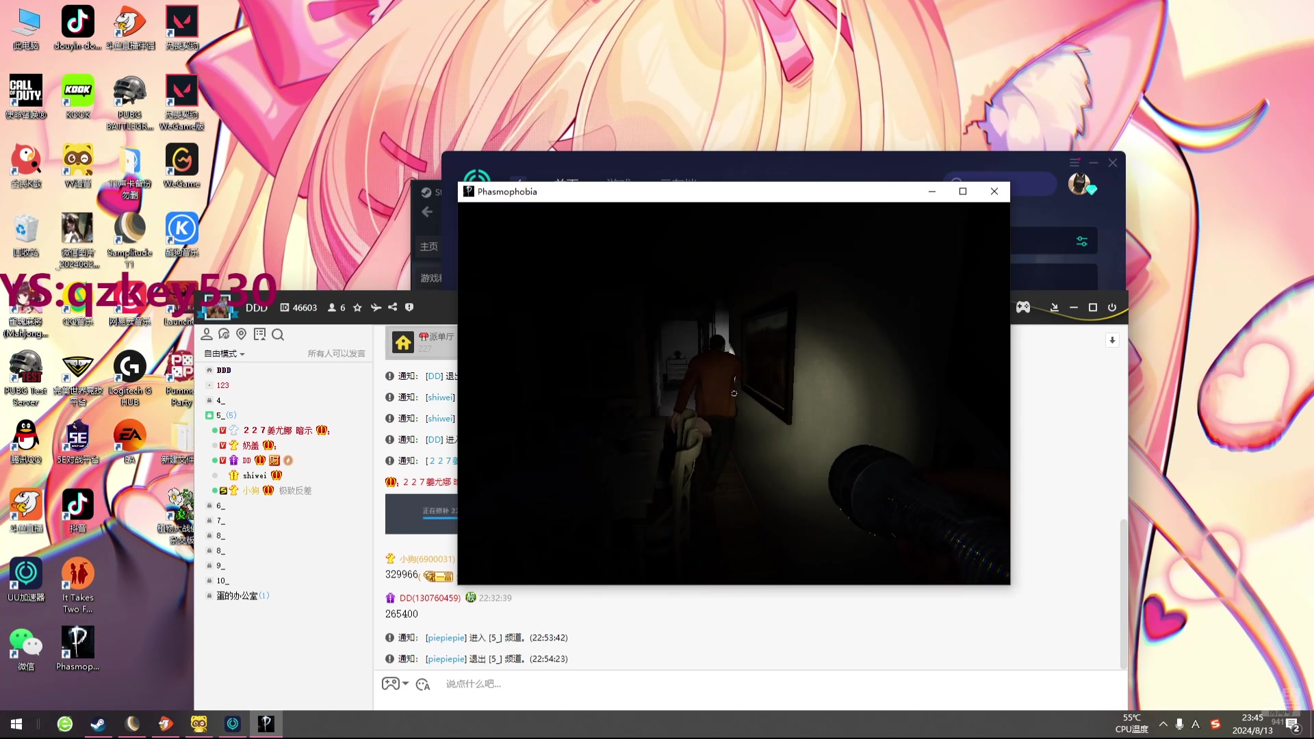Open the UU accelerator settings sliders icon
Image resolution: width=1314 pixels, height=739 pixels.
coord(1082,241)
